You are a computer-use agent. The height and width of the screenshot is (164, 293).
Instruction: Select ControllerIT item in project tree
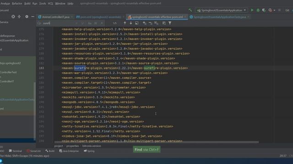[7, 81]
